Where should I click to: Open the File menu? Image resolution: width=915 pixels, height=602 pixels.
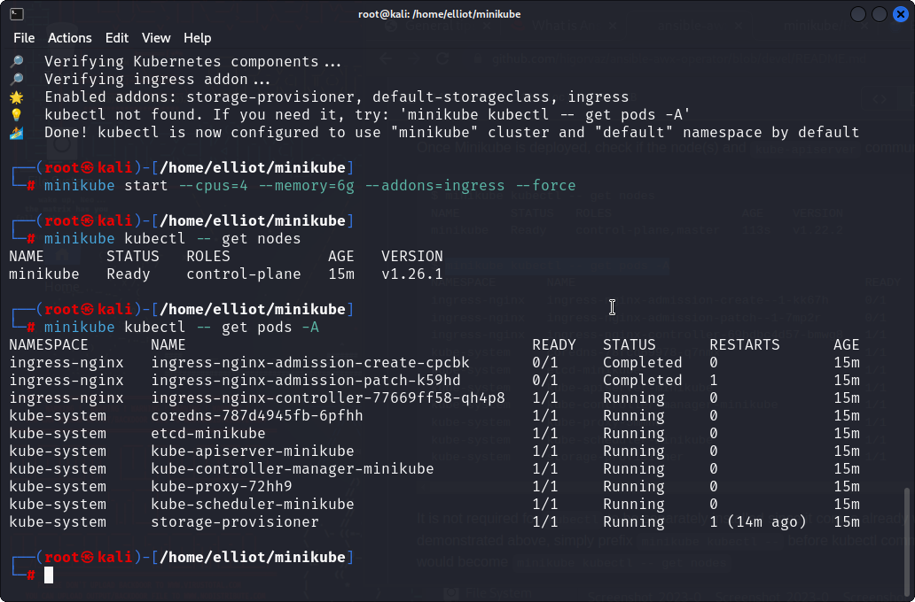click(24, 38)
